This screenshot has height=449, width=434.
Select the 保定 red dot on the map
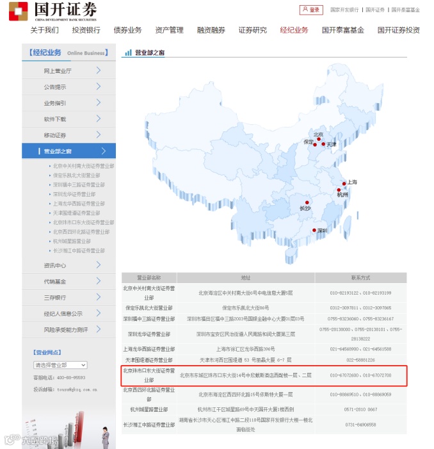click(315, 145)
